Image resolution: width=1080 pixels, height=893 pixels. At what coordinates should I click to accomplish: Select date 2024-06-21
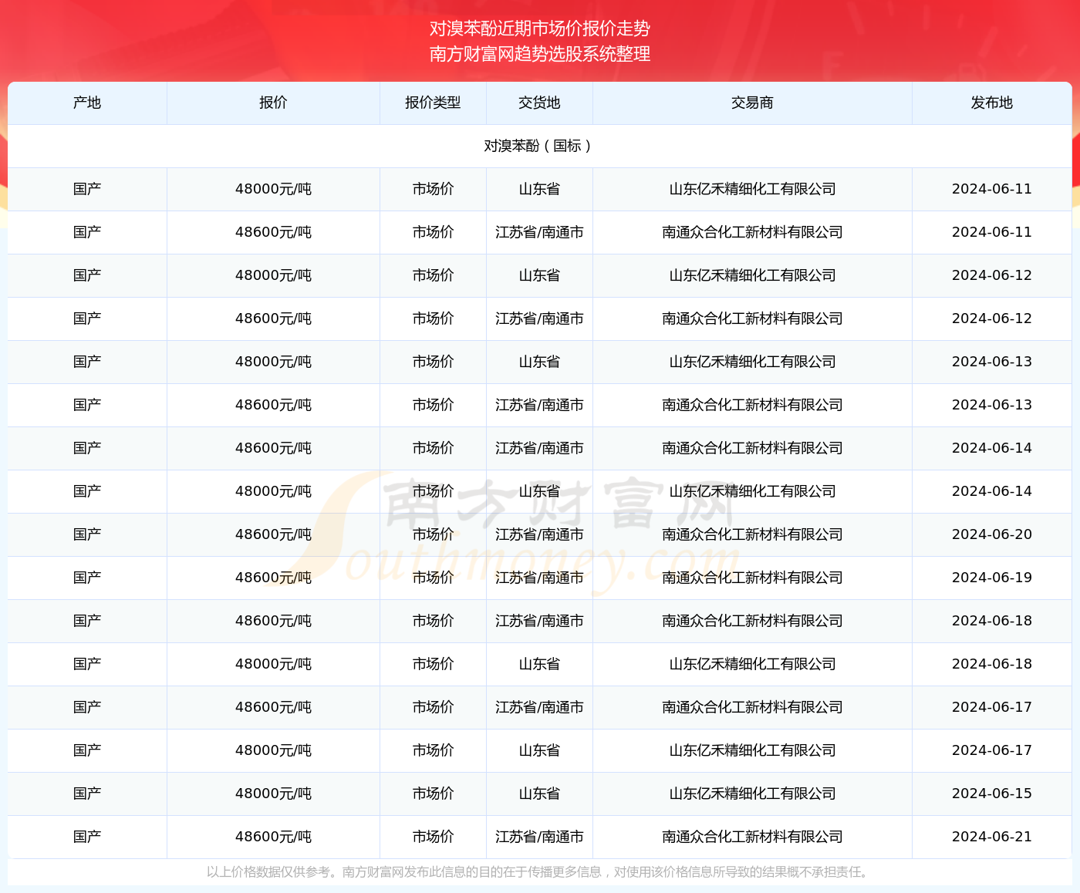[x=991, y=837]
